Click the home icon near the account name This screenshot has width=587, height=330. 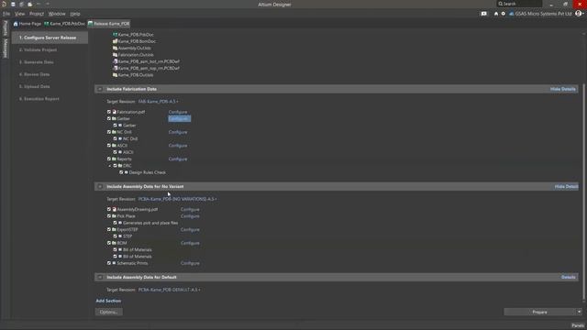[x=496, y=14]
